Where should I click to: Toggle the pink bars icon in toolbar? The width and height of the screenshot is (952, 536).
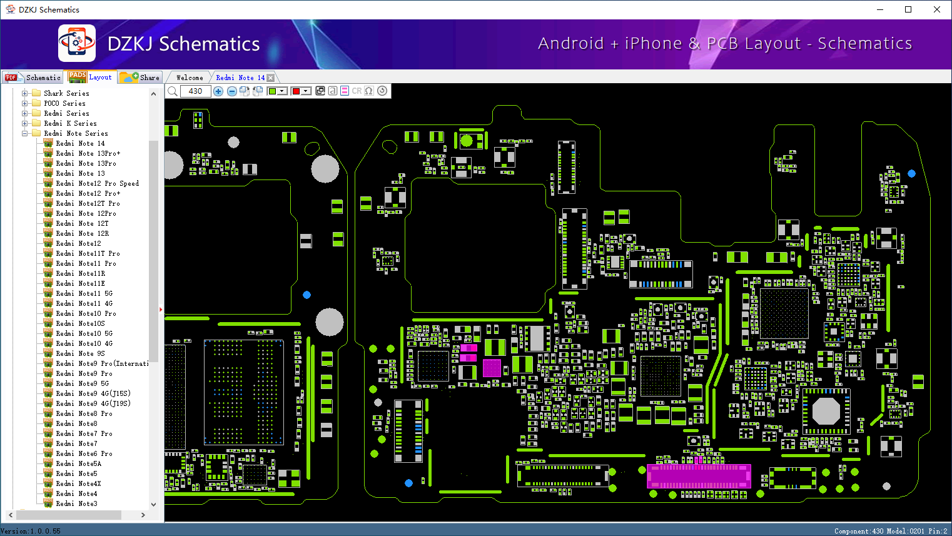345,91
